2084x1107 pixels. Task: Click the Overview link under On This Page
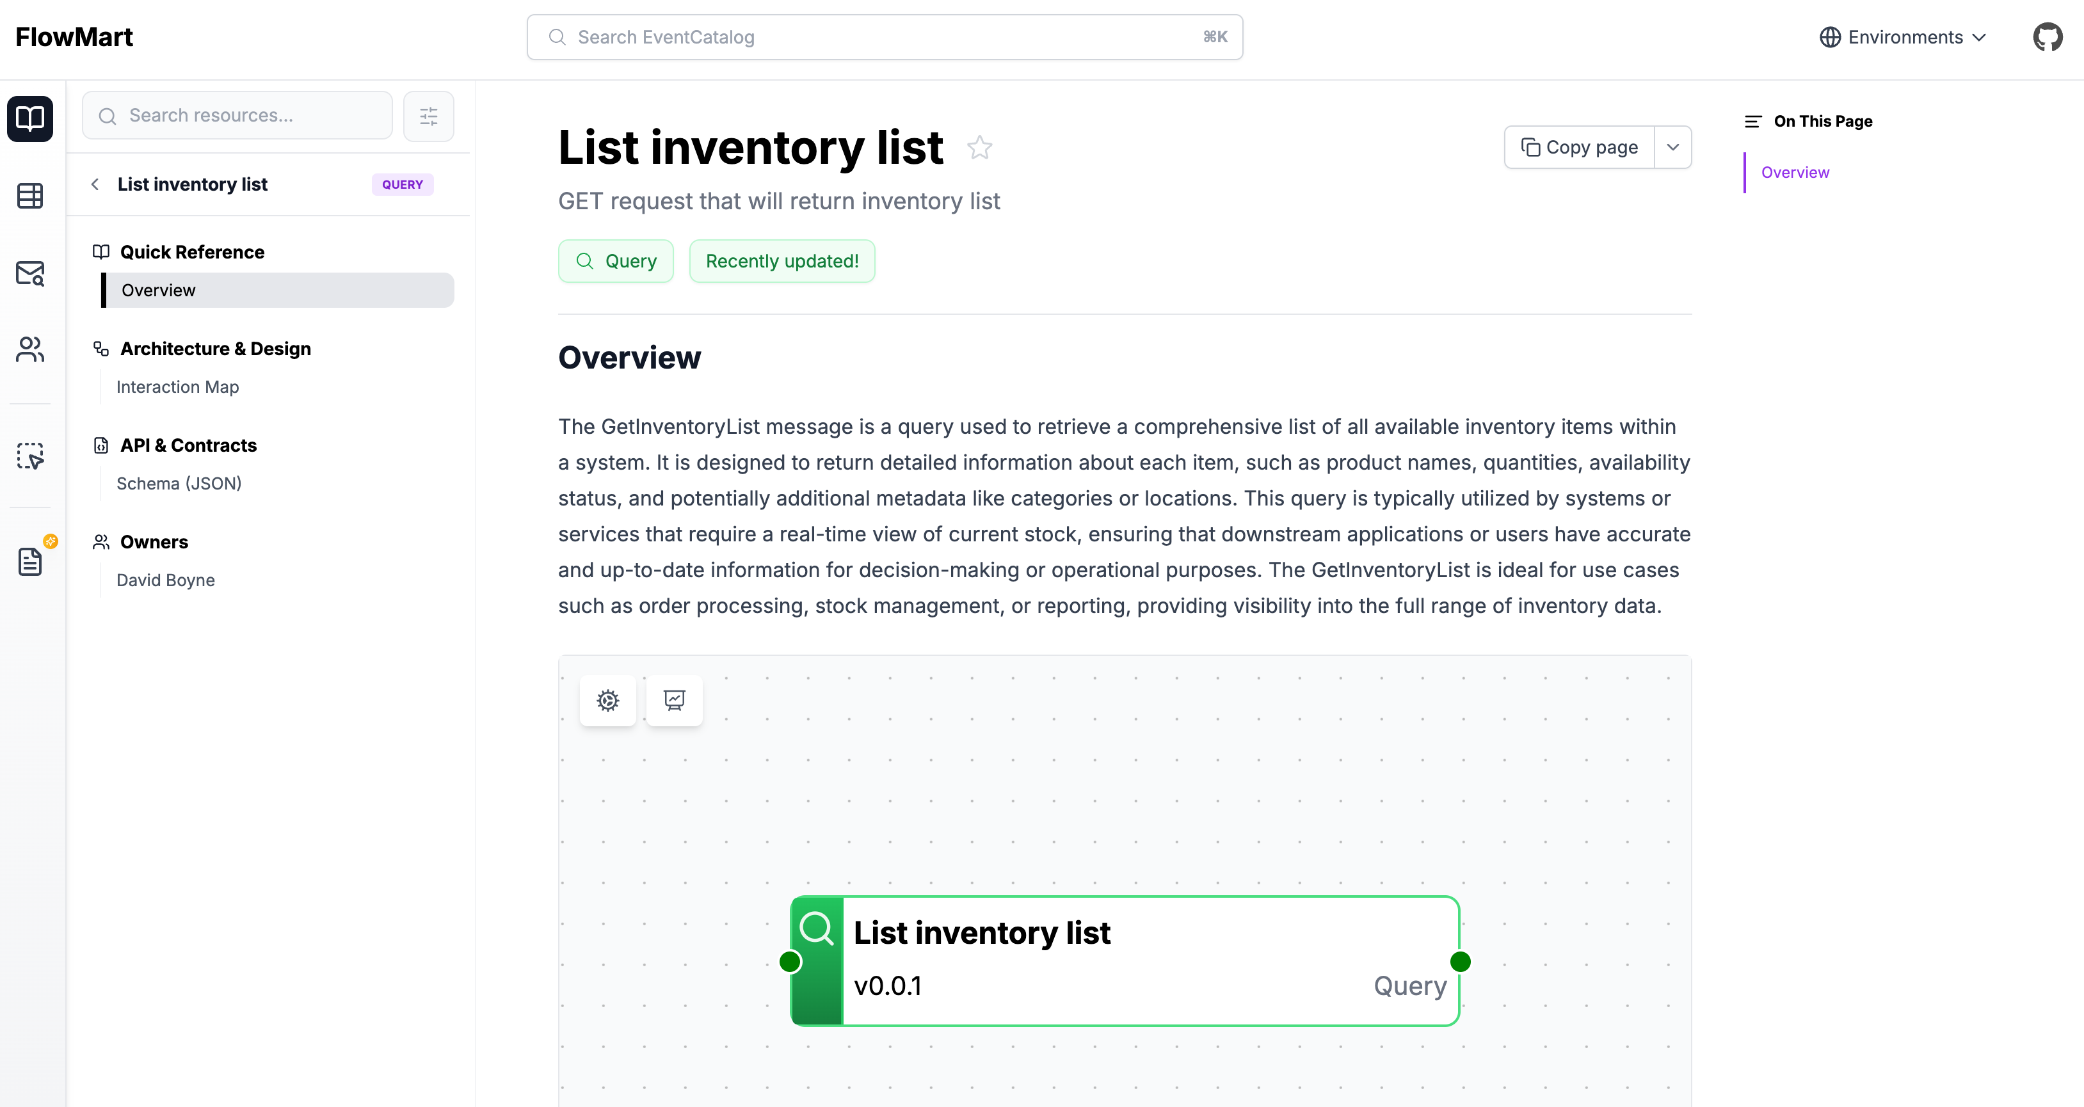tap(1794, 172)
